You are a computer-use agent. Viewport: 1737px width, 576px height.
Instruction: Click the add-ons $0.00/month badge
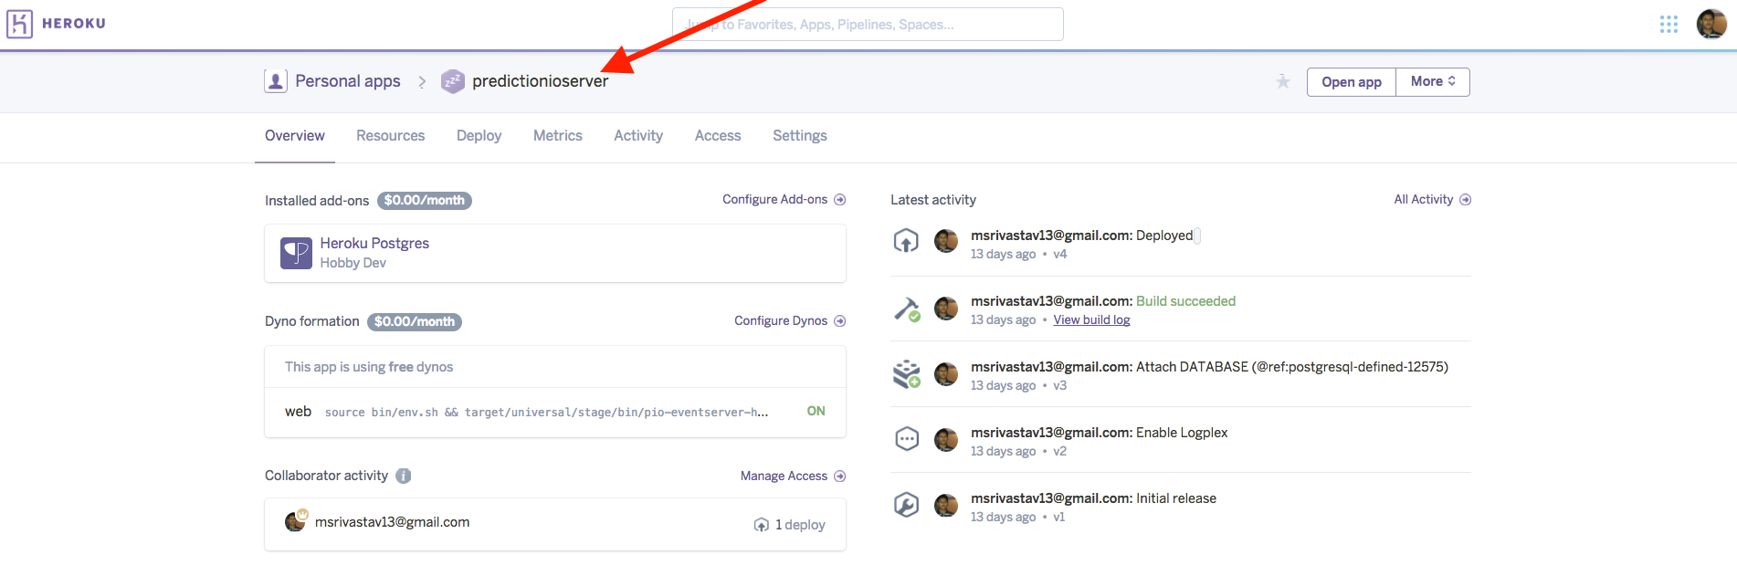[x=425, y=201]
